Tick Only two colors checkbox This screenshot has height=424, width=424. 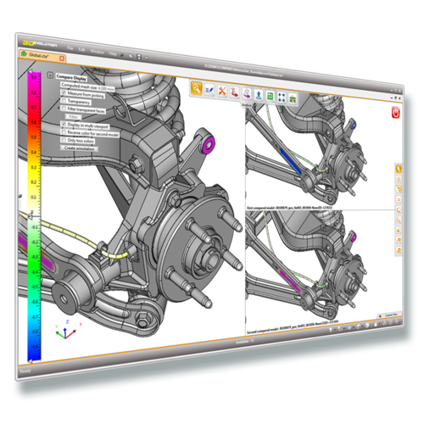[64, 140]
